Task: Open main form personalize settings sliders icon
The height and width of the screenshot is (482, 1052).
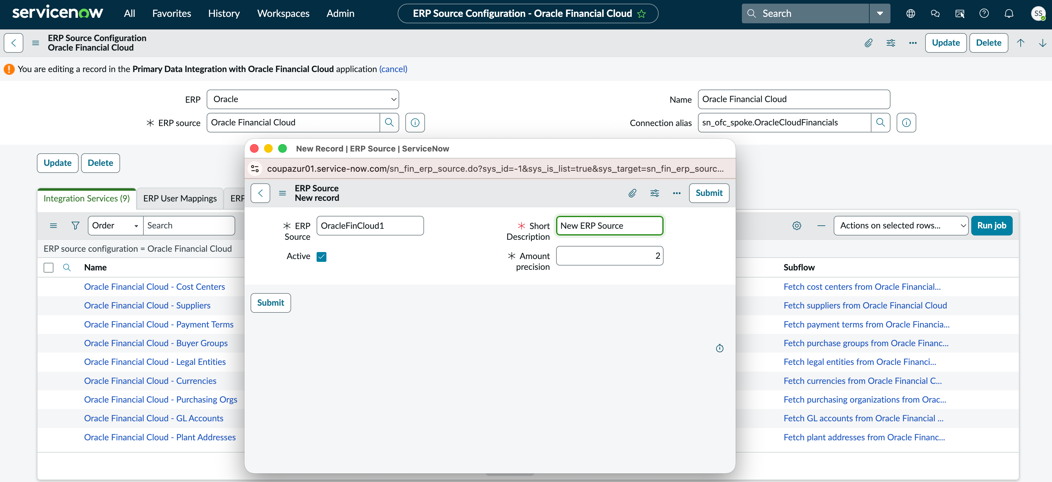Action: point(891,43)
